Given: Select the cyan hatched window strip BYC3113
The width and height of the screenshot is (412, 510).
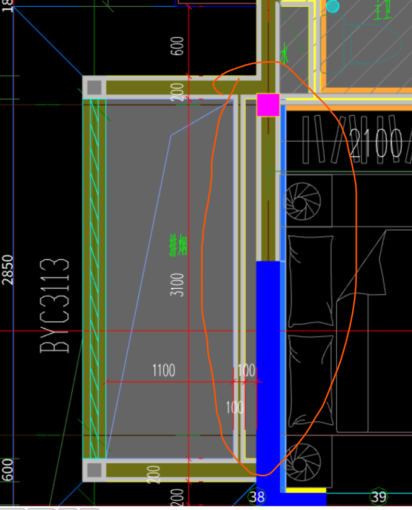Looking at the screenshot, I should coord(94,278).
